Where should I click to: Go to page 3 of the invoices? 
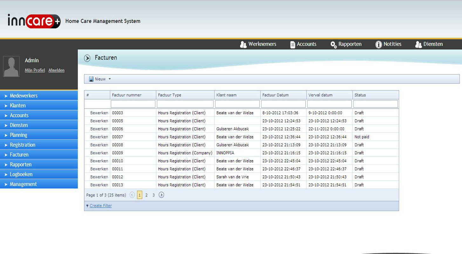[153, 195]
